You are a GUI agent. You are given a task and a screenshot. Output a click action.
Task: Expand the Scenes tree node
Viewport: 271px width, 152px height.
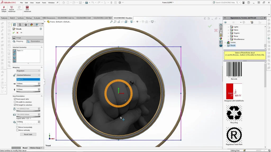225,42
